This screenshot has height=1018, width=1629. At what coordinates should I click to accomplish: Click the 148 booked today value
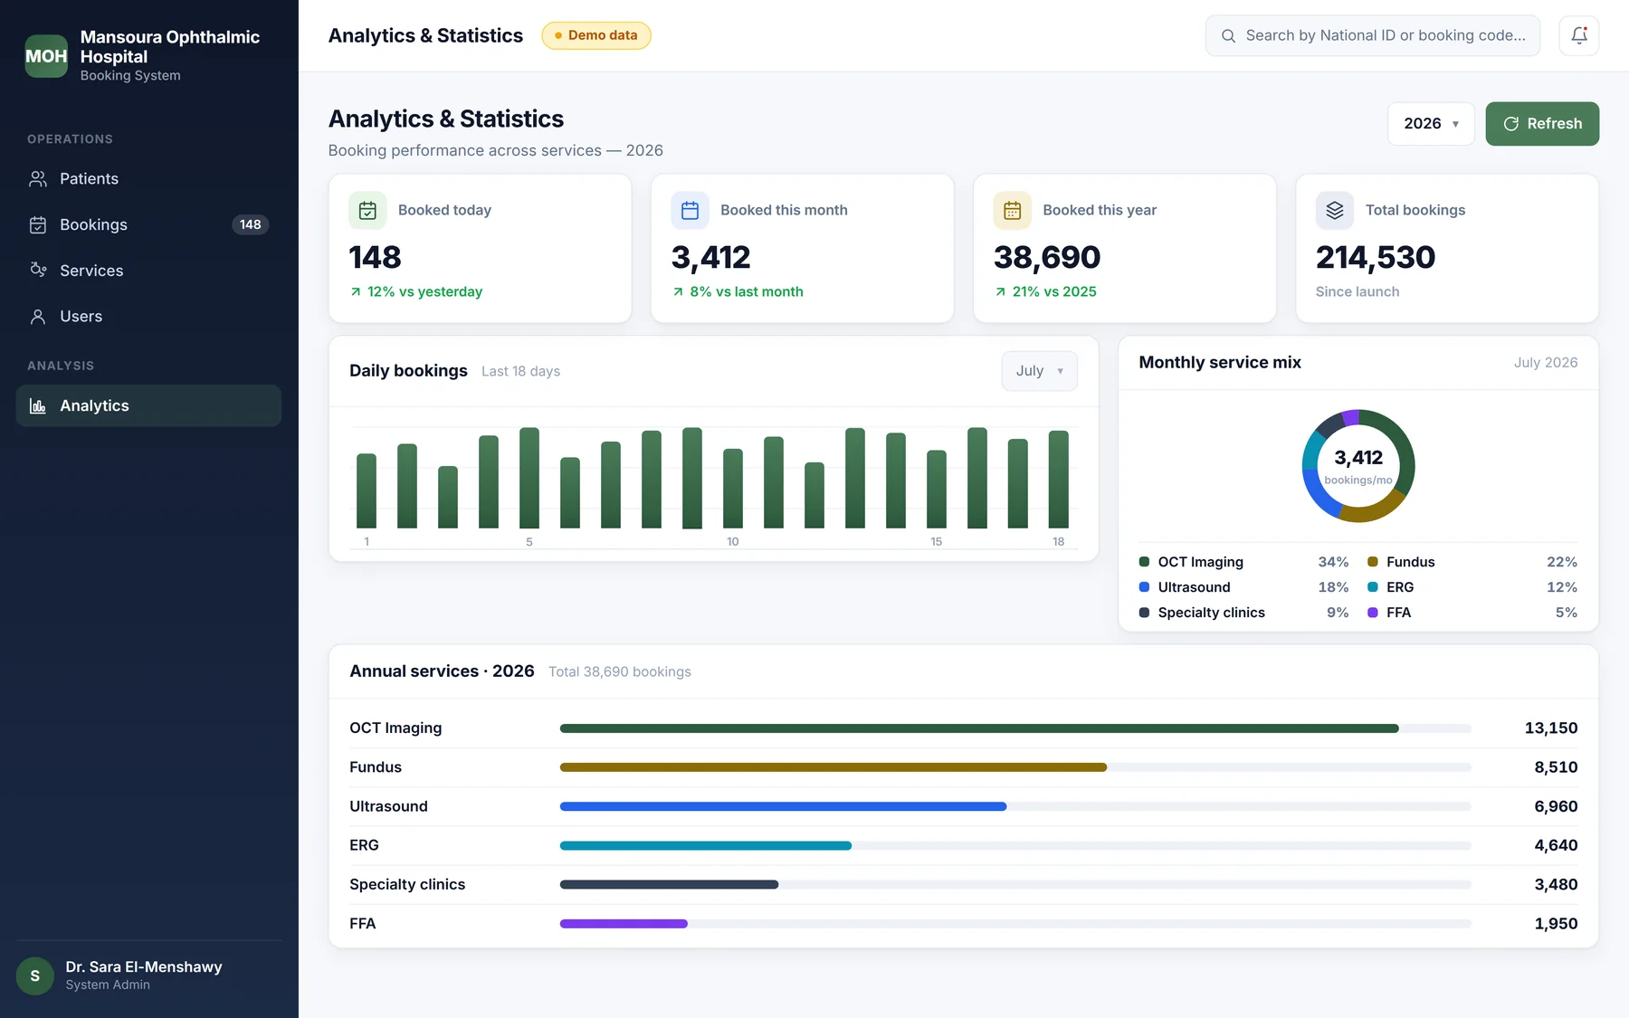point(375,258)
